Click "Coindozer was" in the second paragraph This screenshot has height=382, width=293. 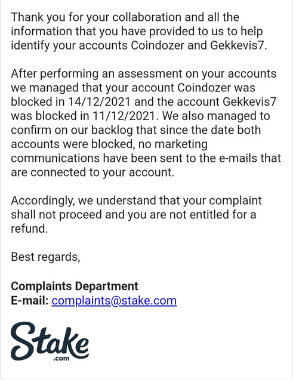pos(216,88)
